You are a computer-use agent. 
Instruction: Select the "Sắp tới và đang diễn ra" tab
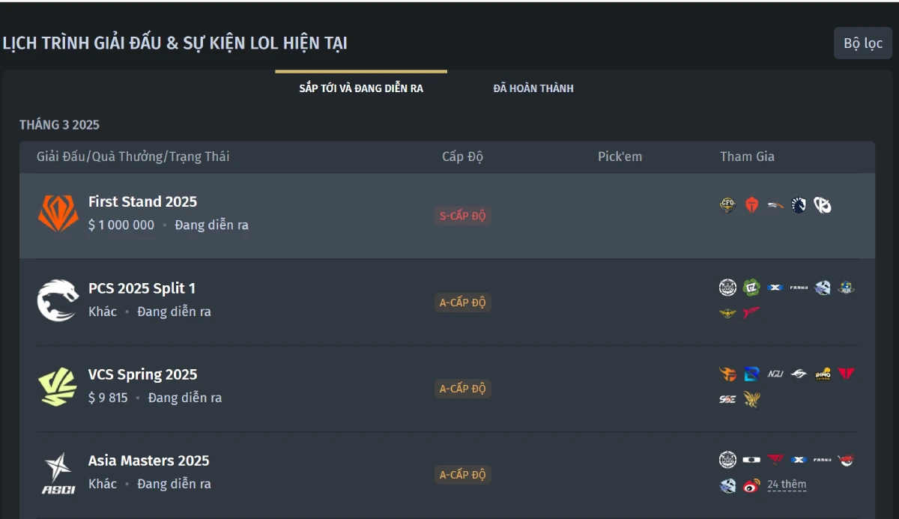361,88
